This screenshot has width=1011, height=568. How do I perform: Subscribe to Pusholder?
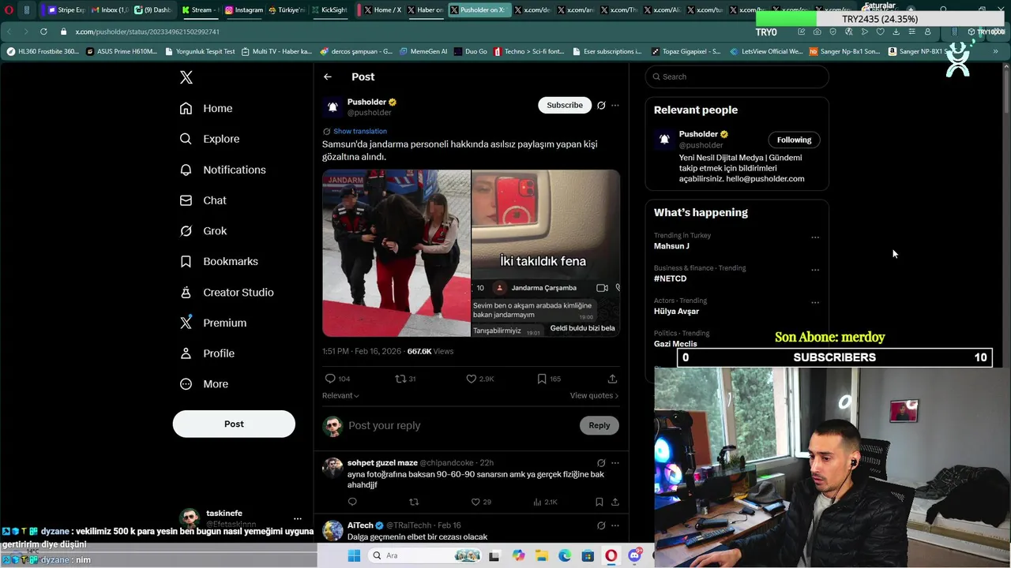pos(565,105)
